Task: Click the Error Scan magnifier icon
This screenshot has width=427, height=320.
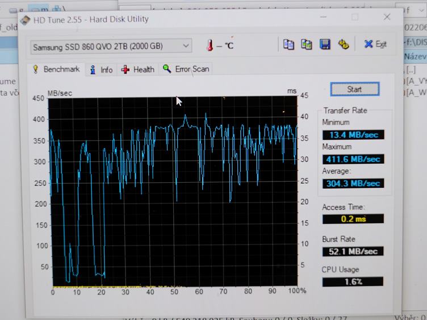Action: point(167,69)
